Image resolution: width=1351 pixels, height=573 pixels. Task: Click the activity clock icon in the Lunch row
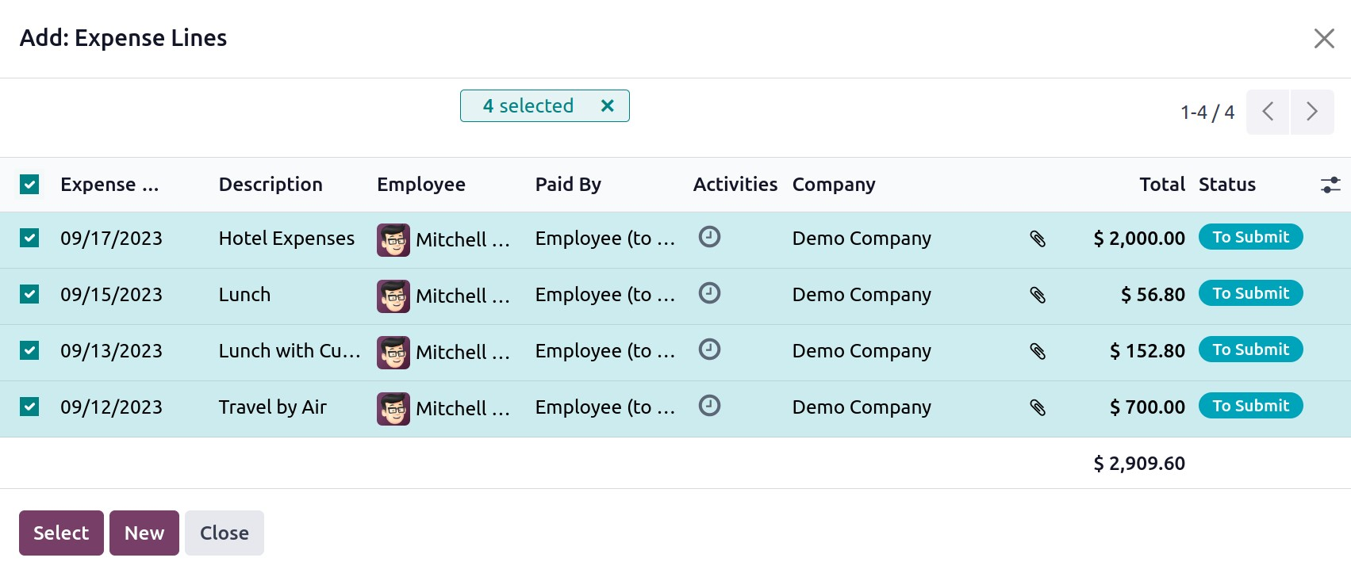pos(709,293)
